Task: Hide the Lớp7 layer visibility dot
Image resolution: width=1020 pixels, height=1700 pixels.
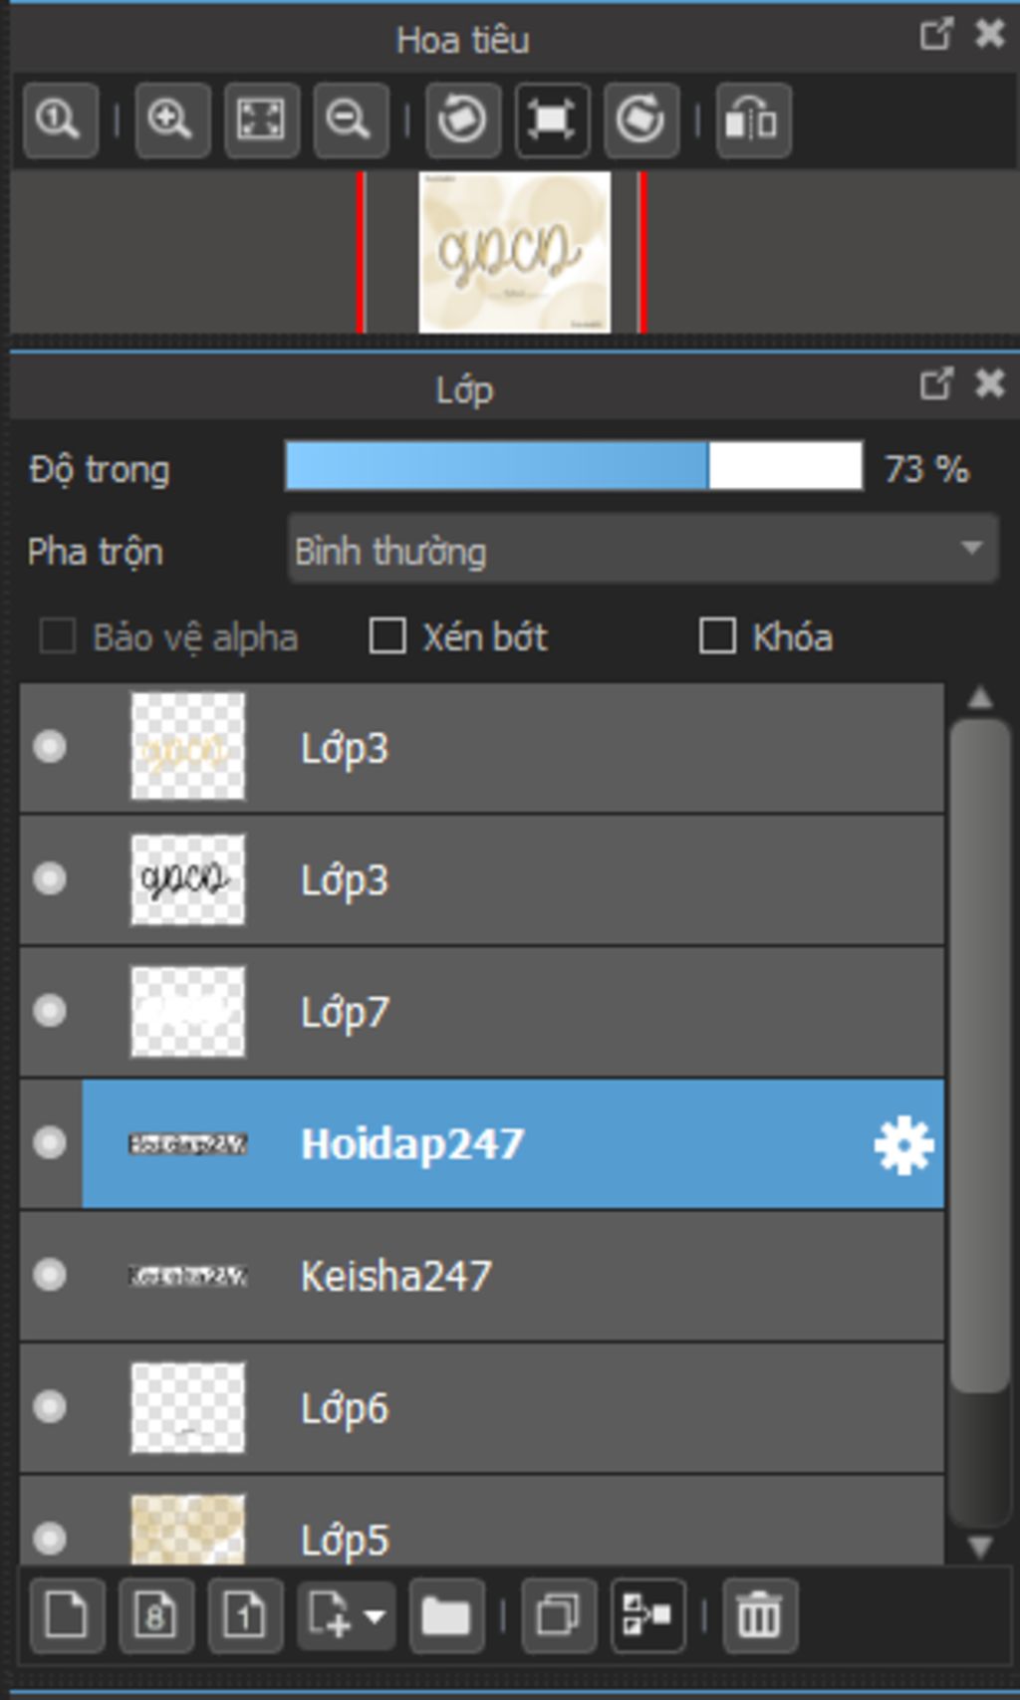Action: pos(50,1011)
